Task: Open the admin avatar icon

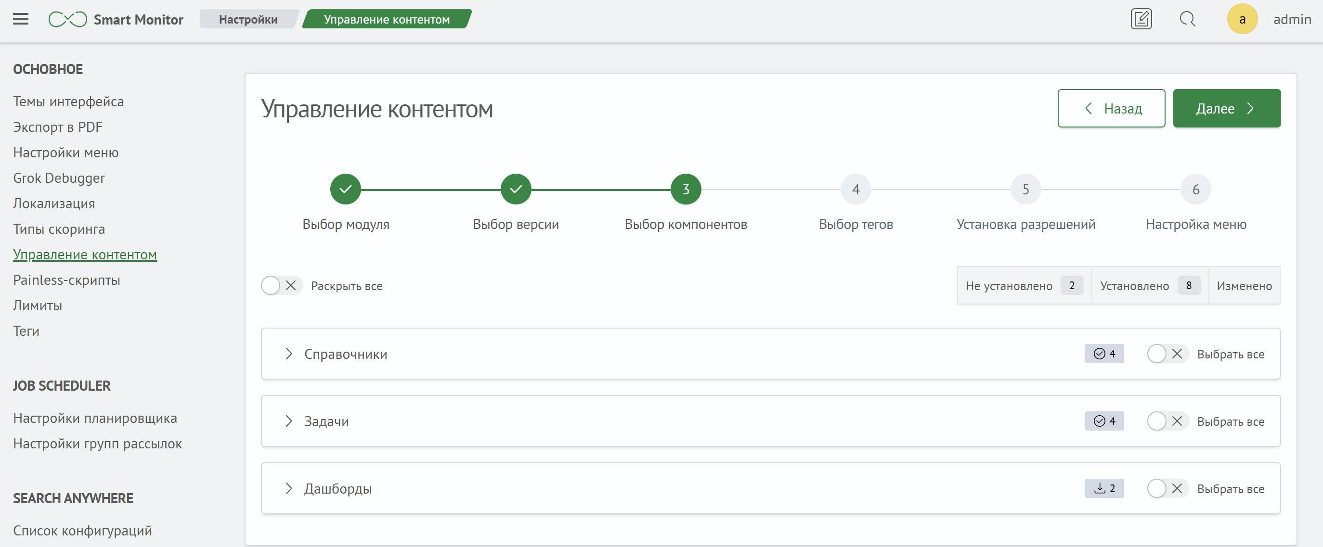Action: point(1243,18)
